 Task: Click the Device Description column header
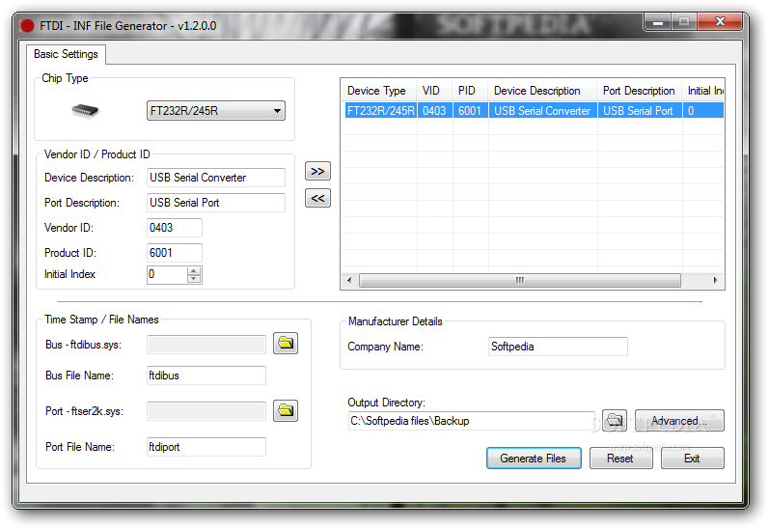pyautogui.click(x=542, y=91)
